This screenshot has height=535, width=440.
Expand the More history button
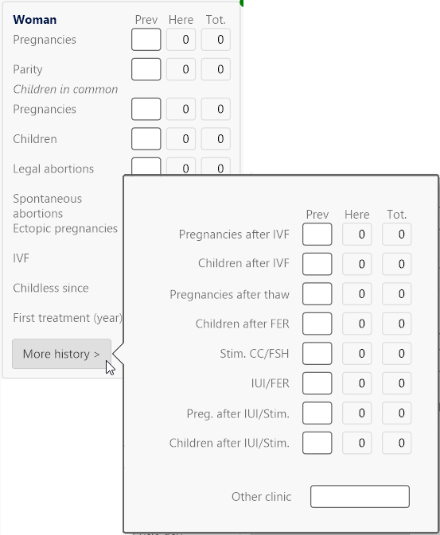pyautogui.click(x=61, y=354)
